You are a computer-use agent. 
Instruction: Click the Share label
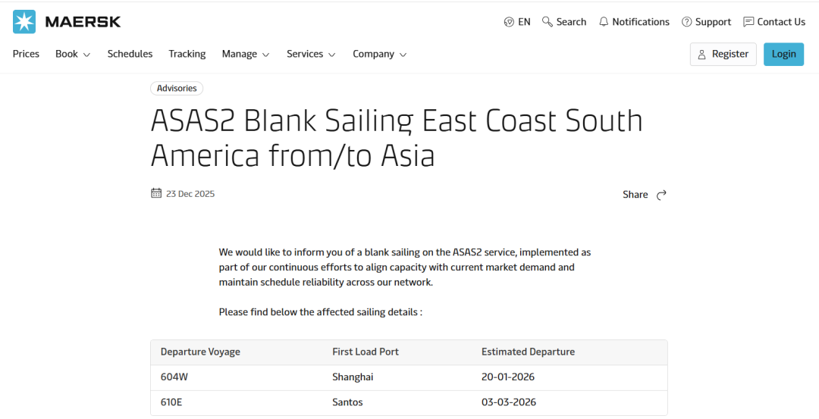click(x=635, y=195)
